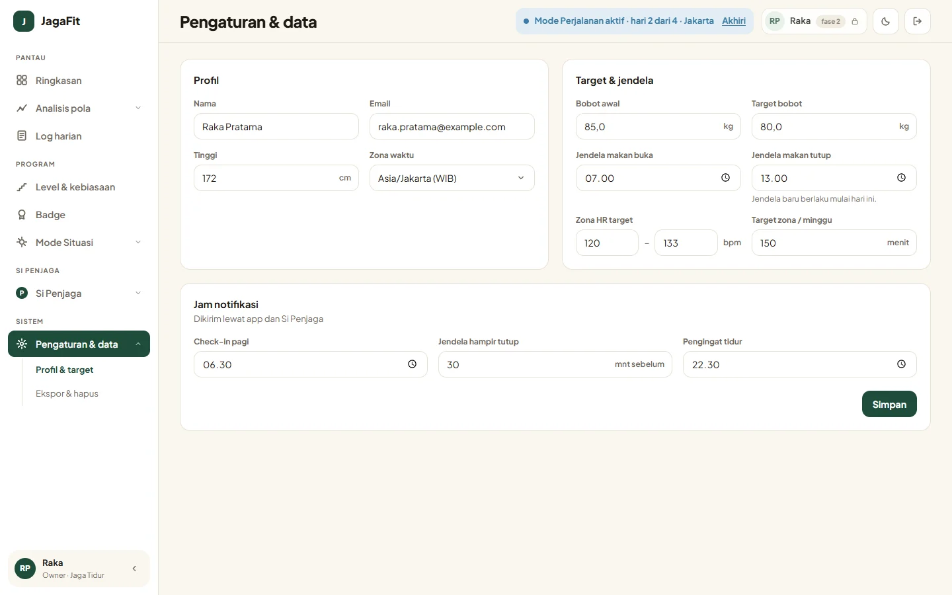This screenshot has height=595, width=952.
Task: Click the Mode Situasi sun icon
Action: (x=22, y=242)
